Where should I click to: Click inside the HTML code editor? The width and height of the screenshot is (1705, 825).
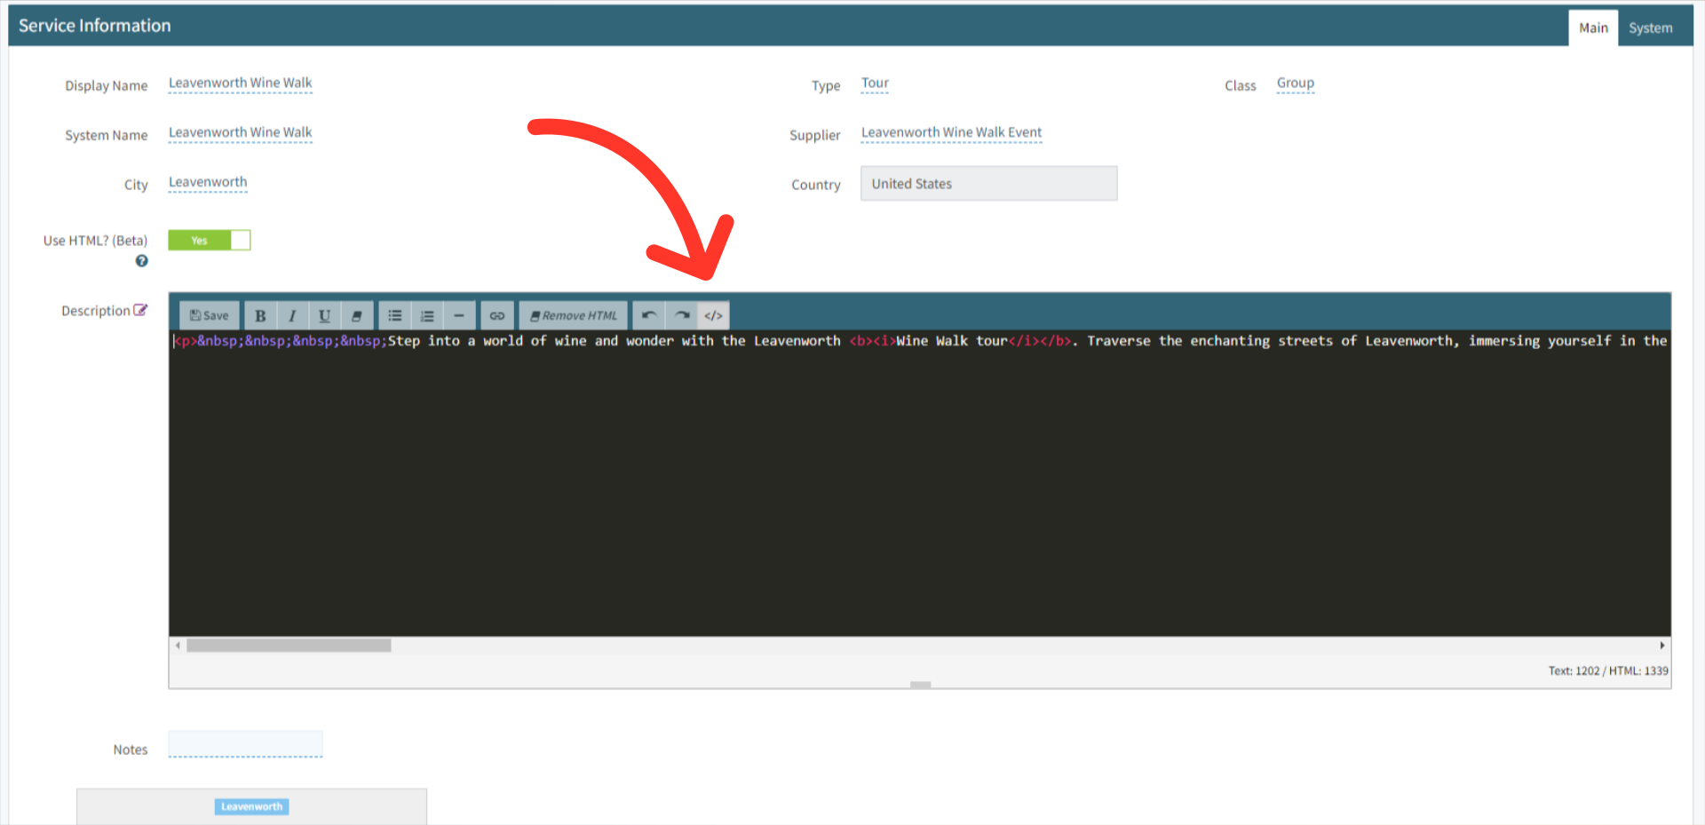tap(919, 484)
